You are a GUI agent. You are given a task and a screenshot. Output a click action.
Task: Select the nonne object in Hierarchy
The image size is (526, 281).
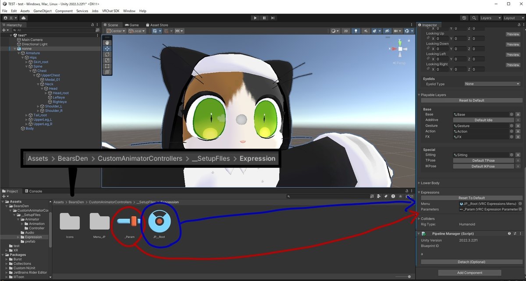(26, 49)
